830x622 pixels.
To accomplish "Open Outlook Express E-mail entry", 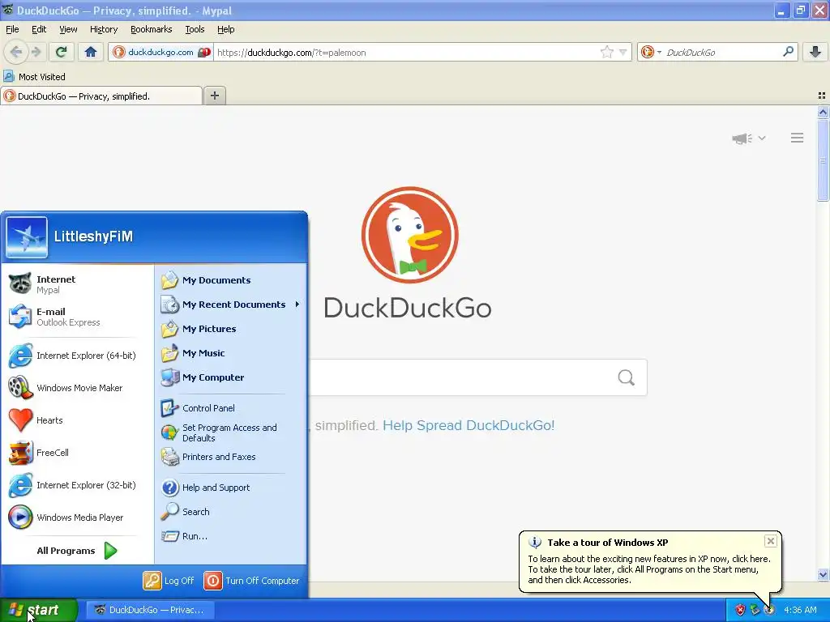I will pos(77,317).
